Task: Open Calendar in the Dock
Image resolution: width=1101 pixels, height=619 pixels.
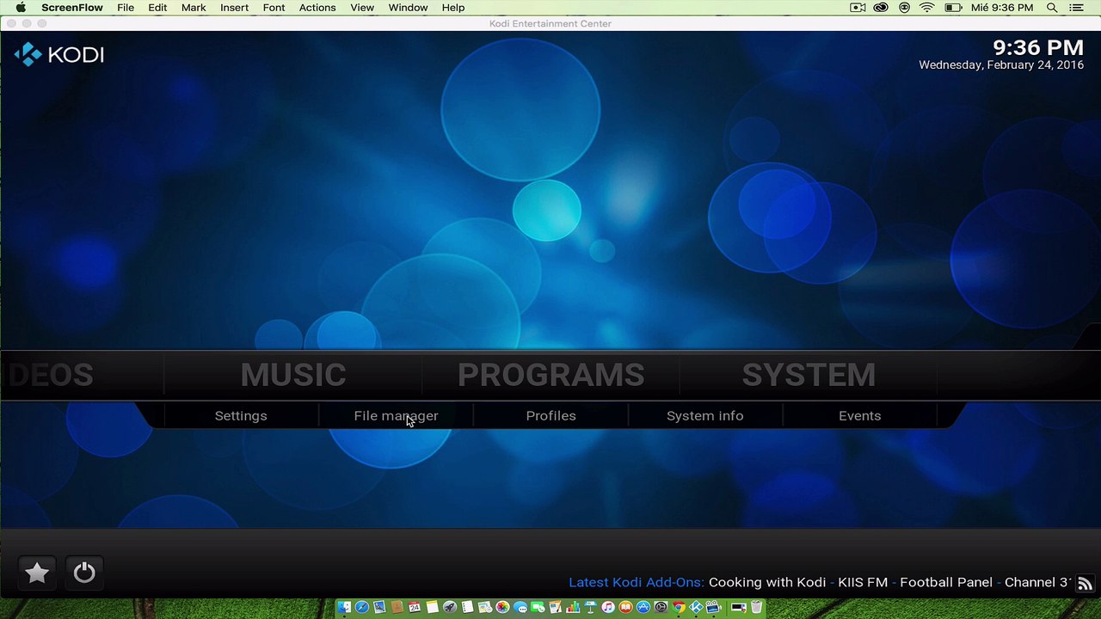Action: 415,608
